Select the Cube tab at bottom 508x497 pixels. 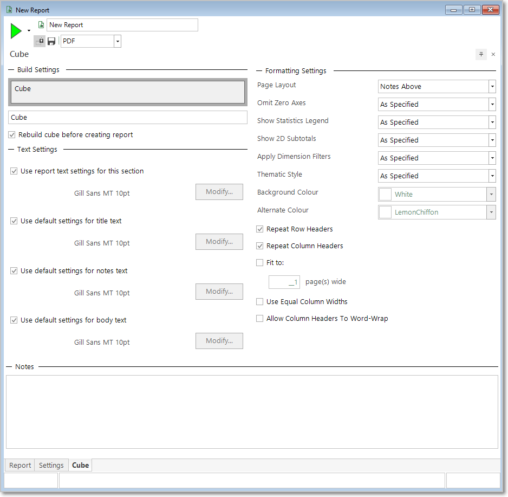click(80, 465)
